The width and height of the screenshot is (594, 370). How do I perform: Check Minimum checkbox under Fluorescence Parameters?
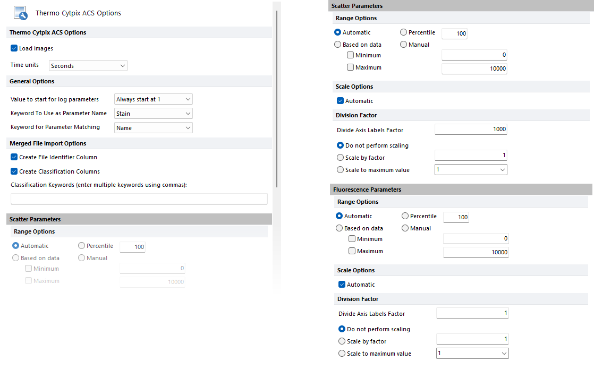point(352,239)
